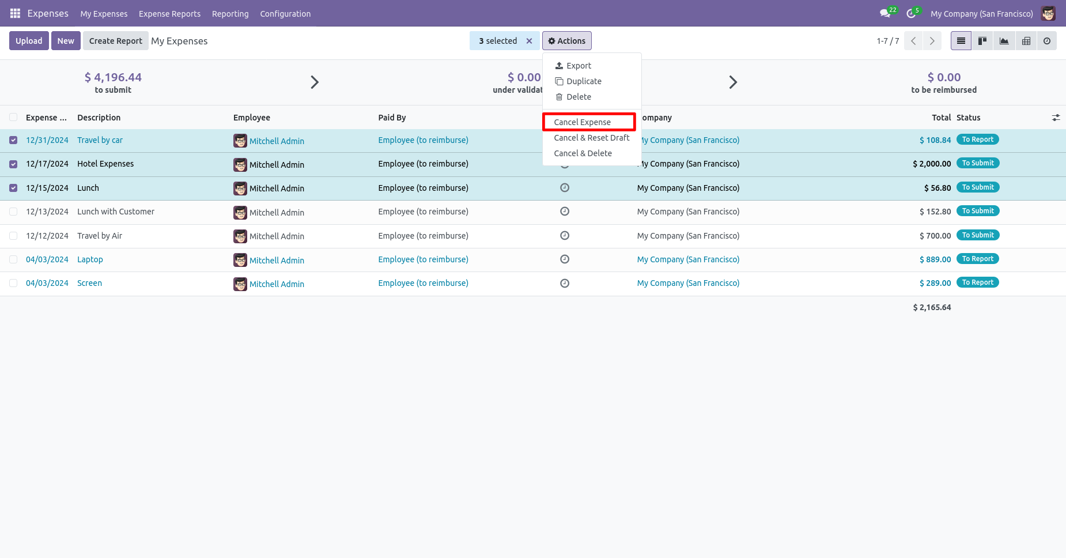Clear the 3 selected records
The height and width of the screenshot is (558, 1066).
pyautogui.click(x=529, y=41)
